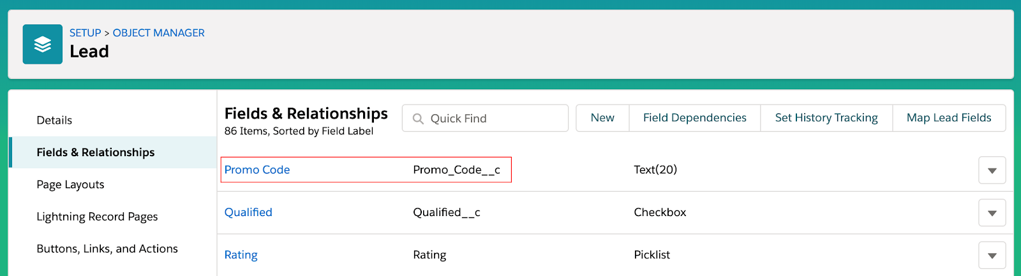Screen dimensions: 1021x276
Task: Select Fields & Relationships in sidebar
Action: coord(95,152)
